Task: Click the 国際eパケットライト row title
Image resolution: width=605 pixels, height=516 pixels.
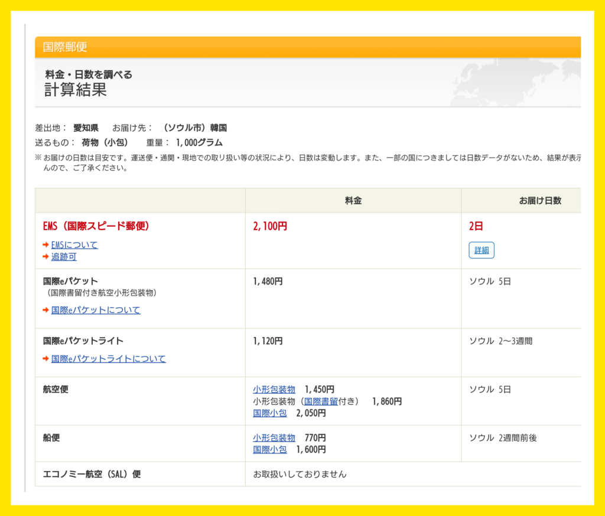Action: pyautogui.click(x=83, y=341)
